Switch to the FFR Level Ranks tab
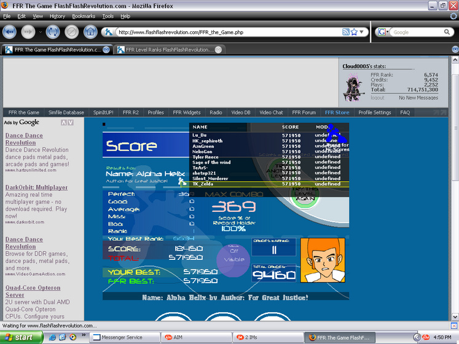Viewport: 459px width, 344px height. 169,50
